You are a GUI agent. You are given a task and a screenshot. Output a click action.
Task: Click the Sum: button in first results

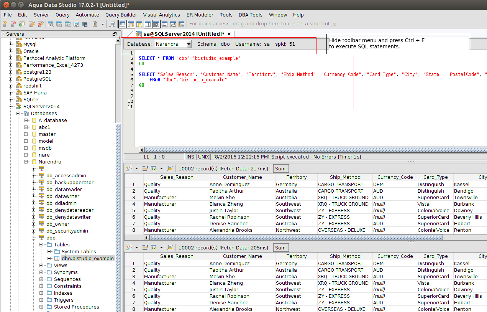(280, 168)
